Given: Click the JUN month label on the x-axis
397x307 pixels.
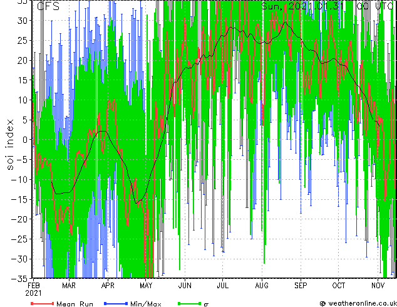Looking at the screenshot, I should point(185,286).
